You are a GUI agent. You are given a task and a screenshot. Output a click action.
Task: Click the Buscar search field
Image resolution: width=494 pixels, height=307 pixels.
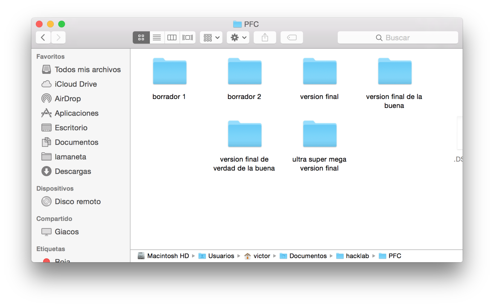[x=398, y=38]
